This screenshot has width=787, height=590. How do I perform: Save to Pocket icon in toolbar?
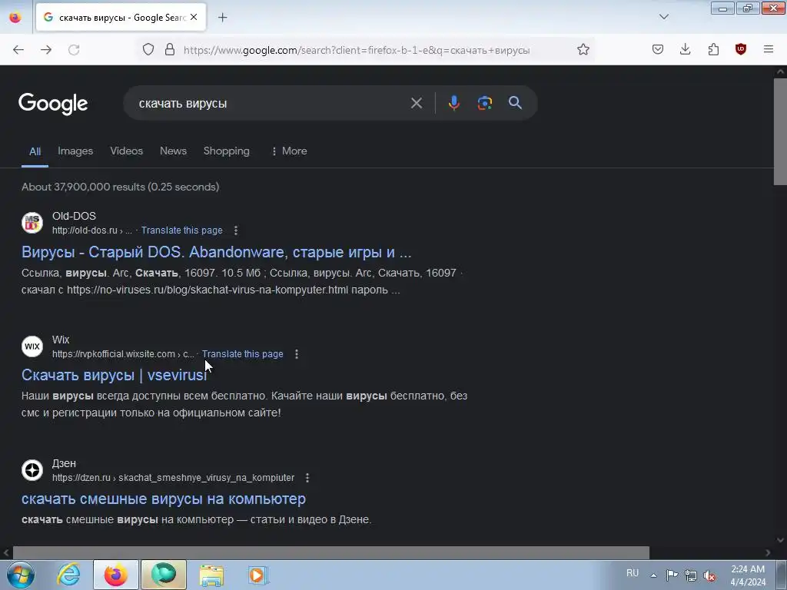(658, 50)
